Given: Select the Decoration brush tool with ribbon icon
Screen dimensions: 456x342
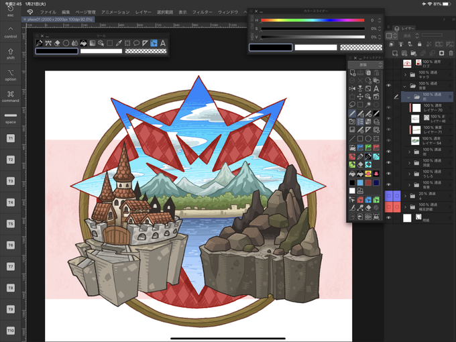Looking at the screenshot, I should pyautogui.click(x=48, y=44).
